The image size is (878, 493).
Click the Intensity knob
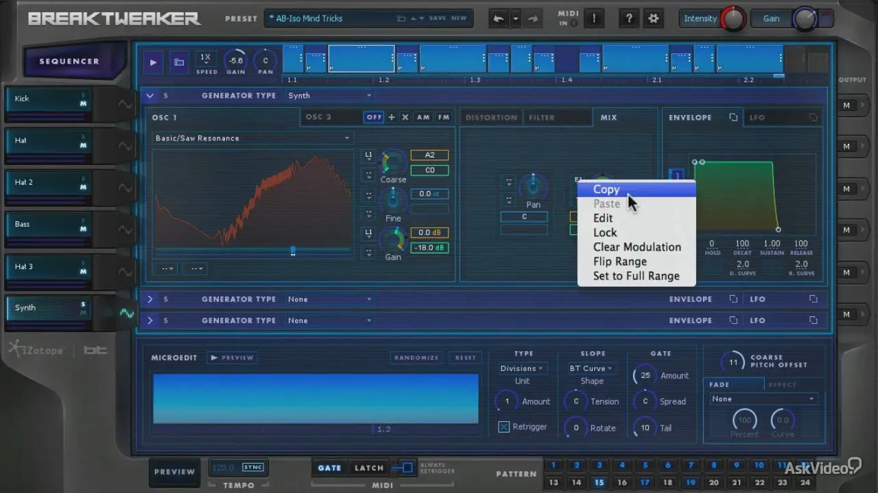point(733,20)
